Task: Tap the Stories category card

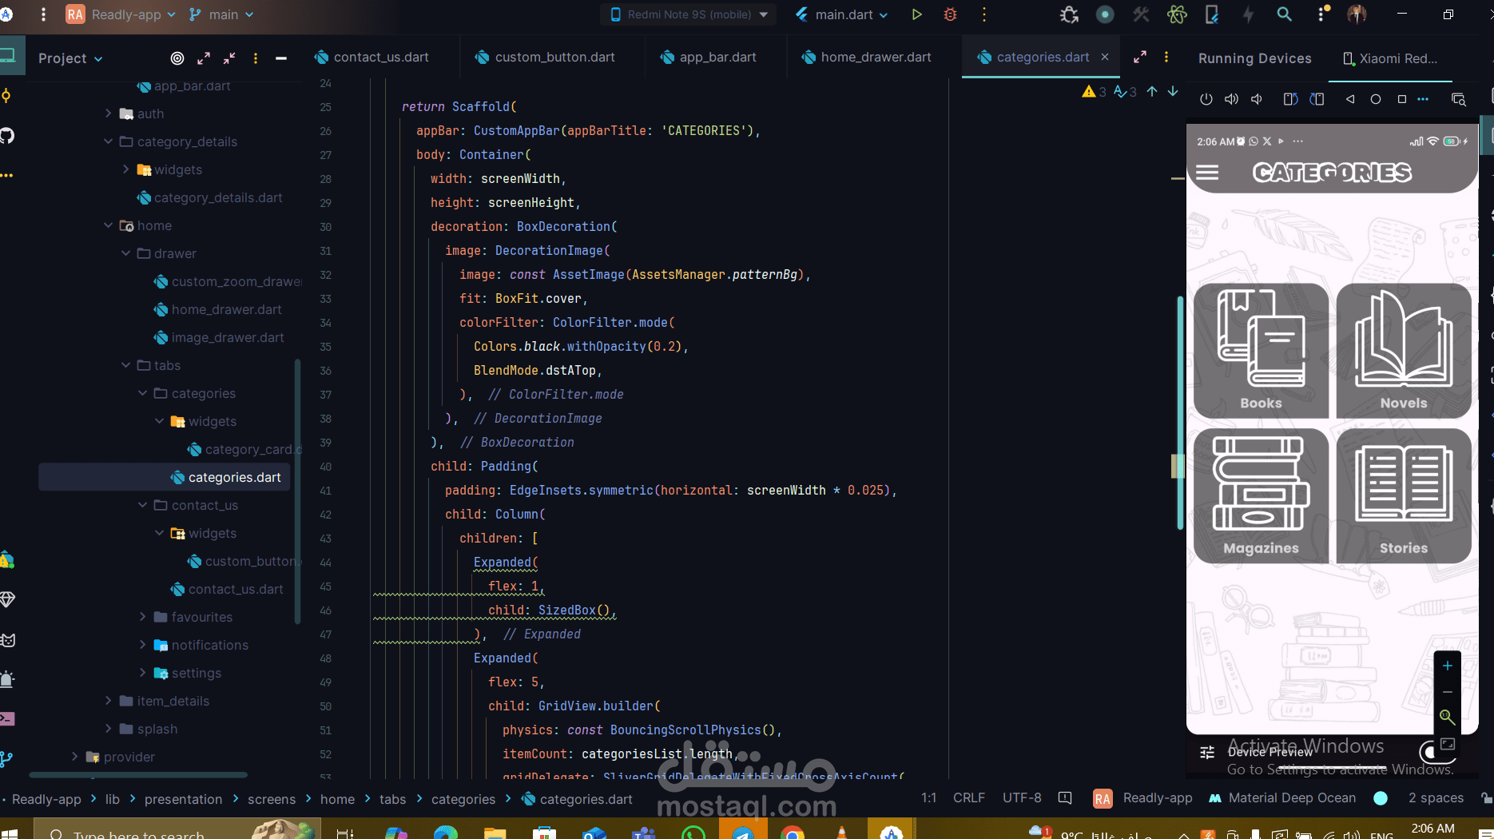Action: tap(1404, 495)
